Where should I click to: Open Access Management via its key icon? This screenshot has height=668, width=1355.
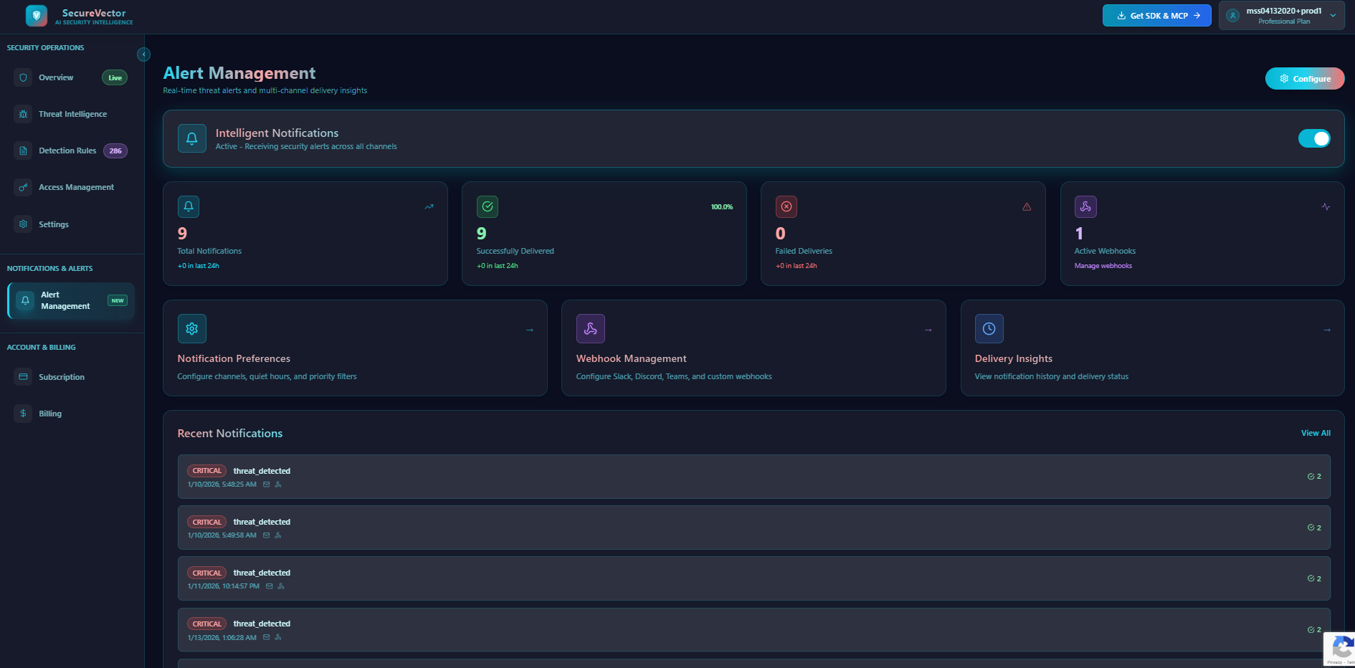(x=22, y=187)
